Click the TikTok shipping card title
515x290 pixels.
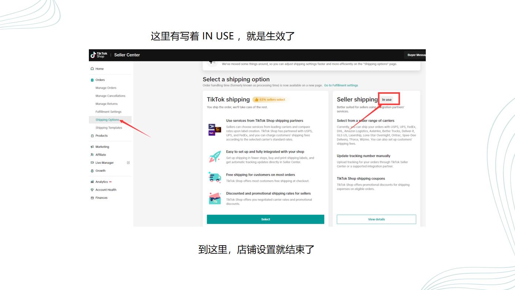click(x=228, y=100)
